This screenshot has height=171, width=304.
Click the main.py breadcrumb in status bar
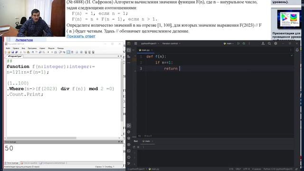[x=154, y=169]
